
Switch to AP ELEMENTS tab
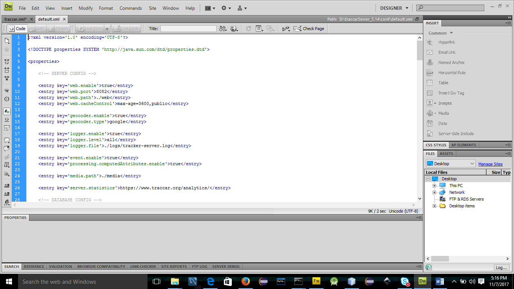pyautogui.click(x=464, y=145)
